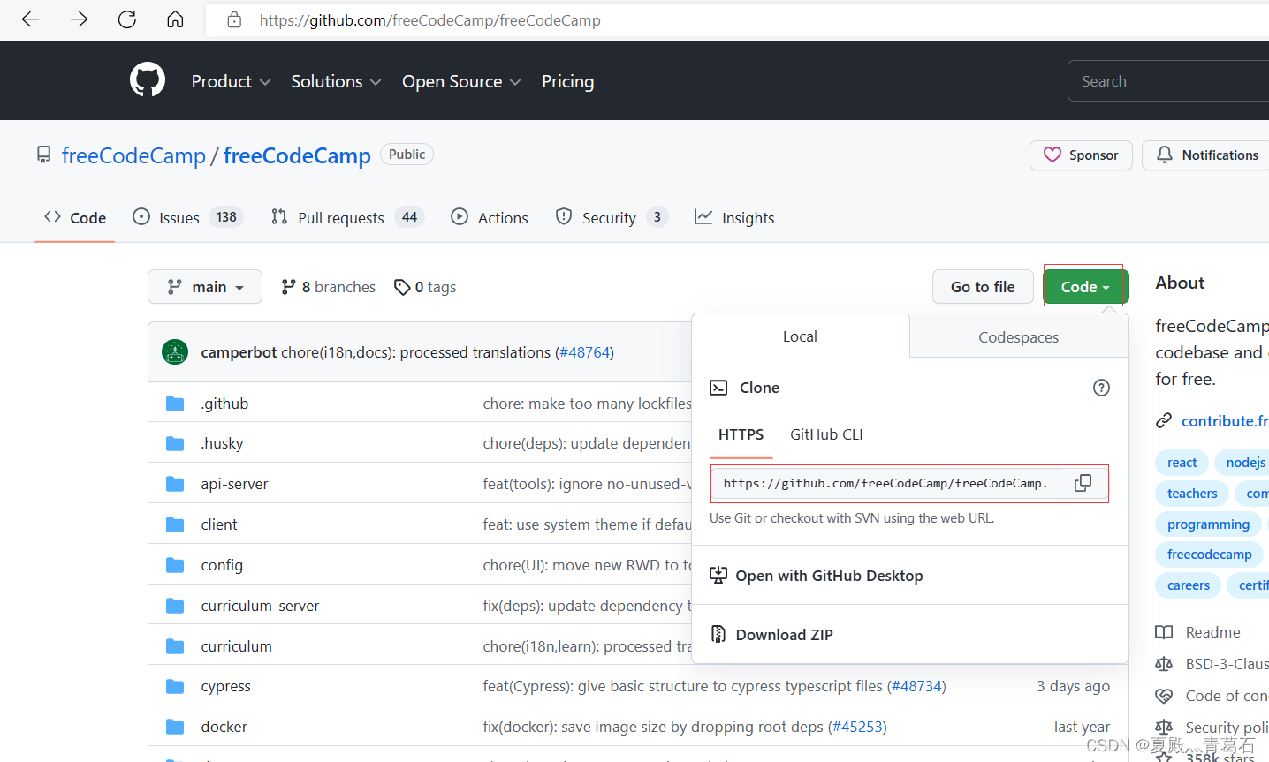Go back with browser back arrow
The width and height of the screenshot is (1269, 762).
tap(31, 19)
